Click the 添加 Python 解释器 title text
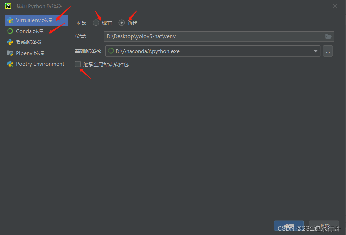This screenshot has width=346, height=235. [x=39, y=6]
